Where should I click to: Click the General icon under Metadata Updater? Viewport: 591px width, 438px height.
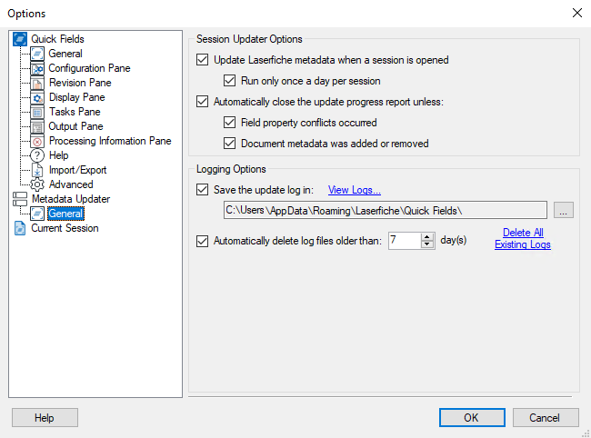pos(37,214)
